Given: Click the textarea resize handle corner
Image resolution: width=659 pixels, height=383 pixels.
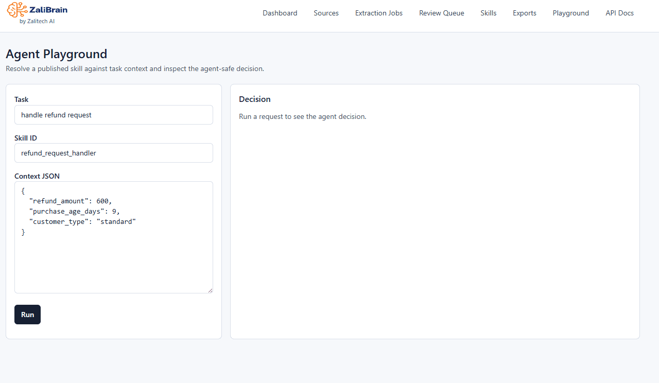Looking at the screenshot, I should [x=210, y=290].
